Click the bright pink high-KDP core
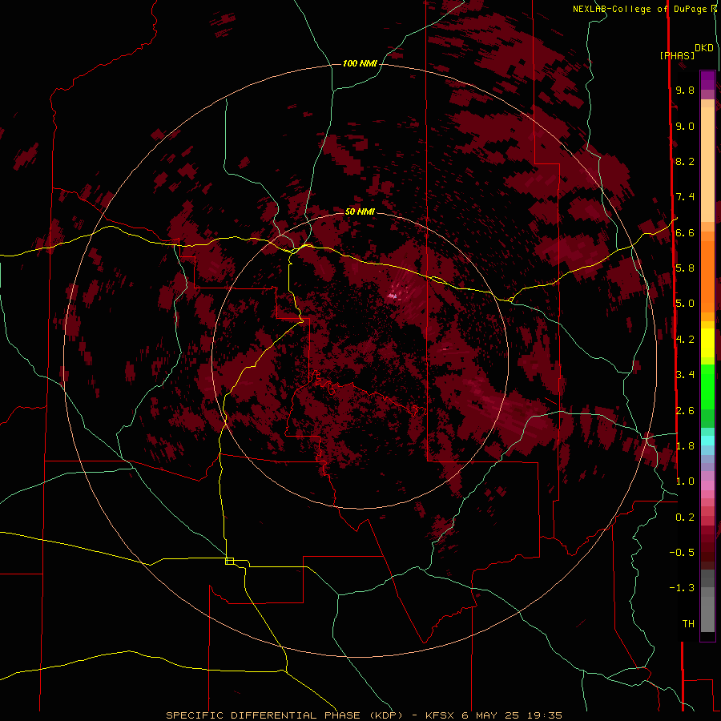The width and height of the screenshot is (721, 721). (393, 296)
